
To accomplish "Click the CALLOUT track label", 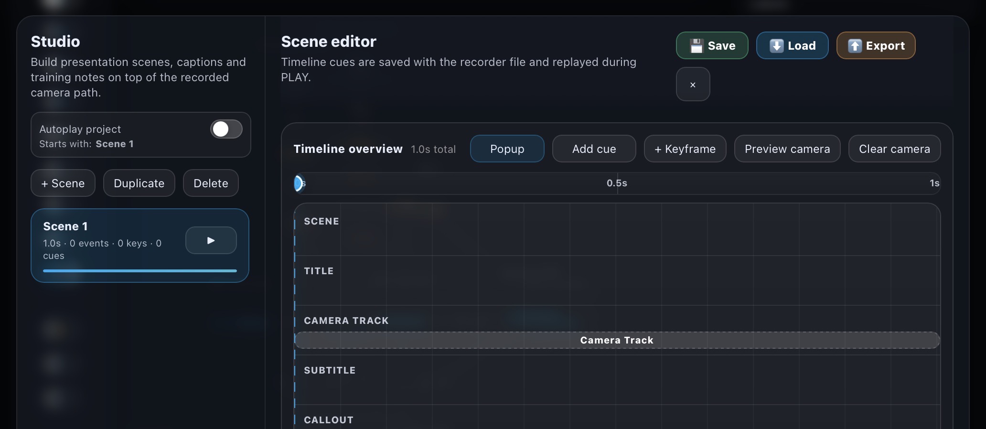I will click(329, 420).
